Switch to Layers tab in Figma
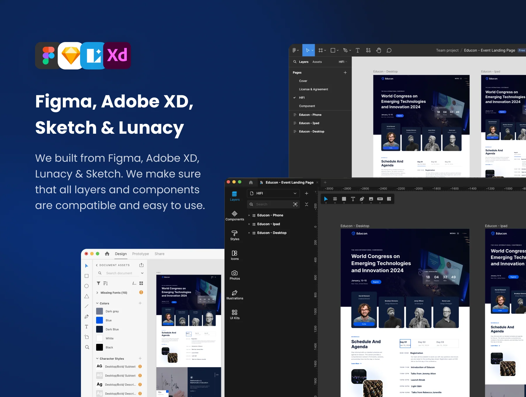 coord(304,62)
